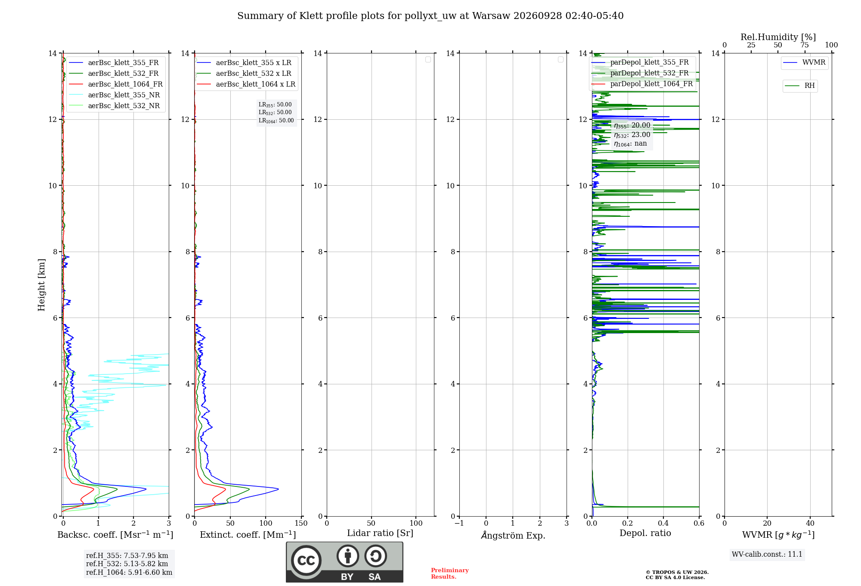Click the Creative Commons CC icon
Viewport: 861px width, 586px height.
pos(306,560)
